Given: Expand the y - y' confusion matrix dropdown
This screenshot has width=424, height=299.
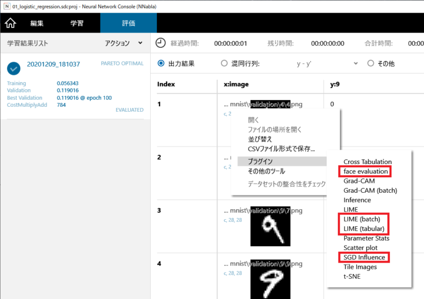Looking at the screenshot, I should click(356, 64).
